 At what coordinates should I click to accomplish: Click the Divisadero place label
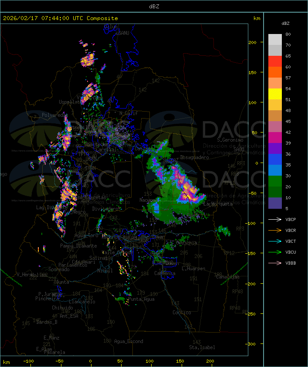105,209
